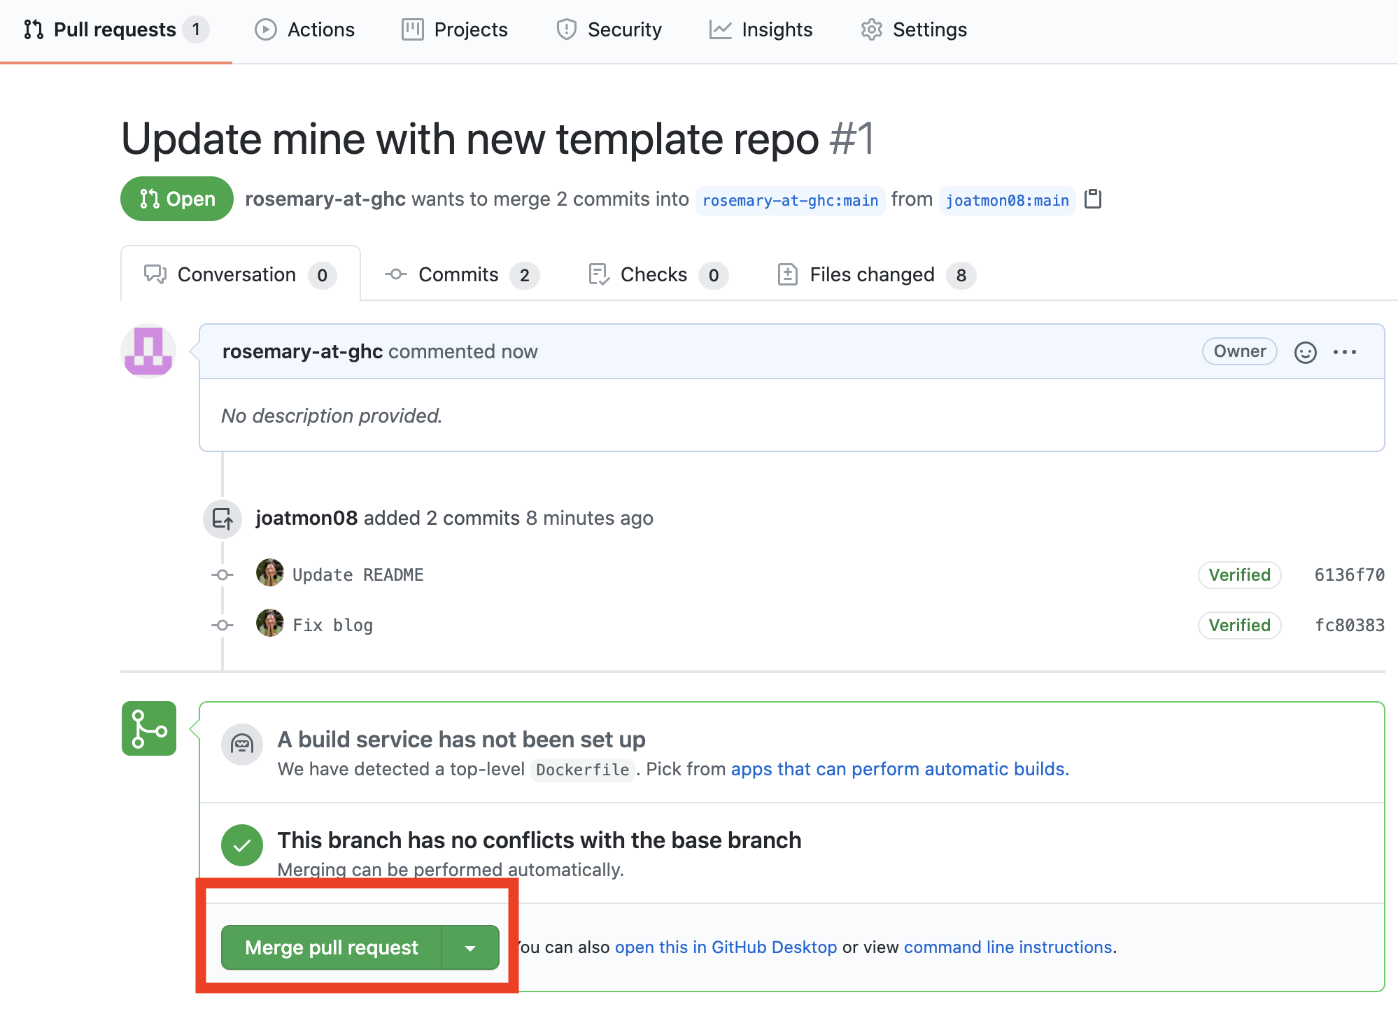Click the build service robot icon
Image resolution: width=1398 pixels, height=1016 pixels.
click(242, 744)
